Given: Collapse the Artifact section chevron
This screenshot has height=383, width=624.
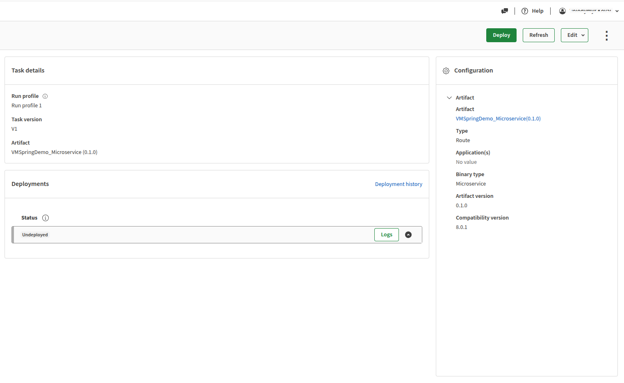Looking at the screenshot, I should point(449,98).
